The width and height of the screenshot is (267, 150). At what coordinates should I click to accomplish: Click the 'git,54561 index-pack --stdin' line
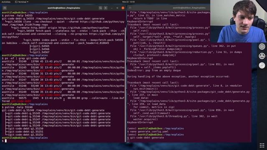[x=73, y=40]
